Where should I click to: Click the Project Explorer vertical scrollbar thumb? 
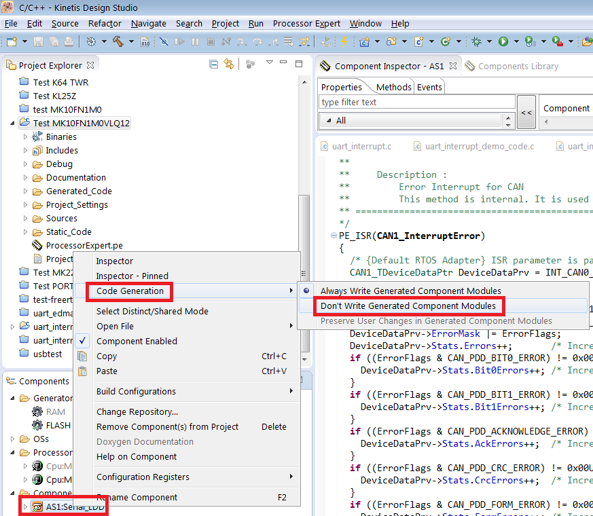(304, 274)
